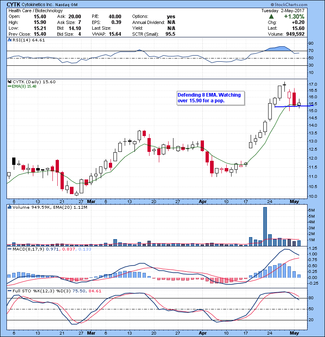Click the tallest volume bar above 6M
This screenshot has height=337, width=325.
point(265,227)
